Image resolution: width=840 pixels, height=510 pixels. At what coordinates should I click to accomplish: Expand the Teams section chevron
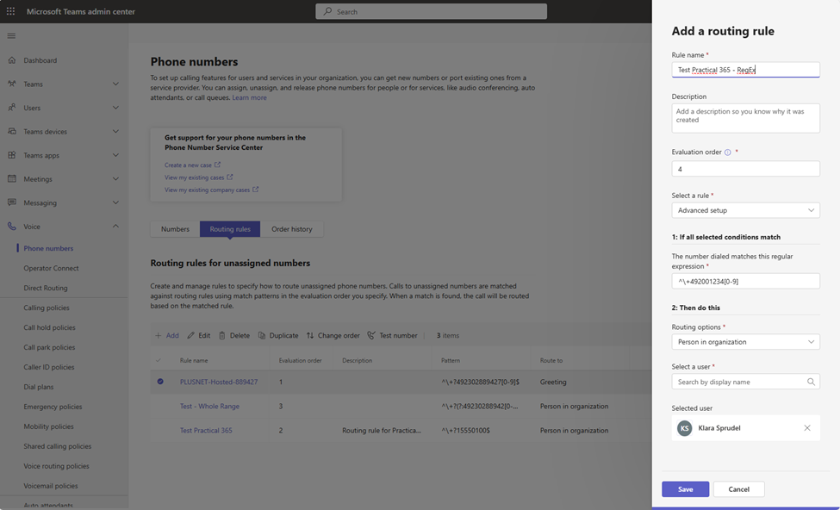click(115, 84)
